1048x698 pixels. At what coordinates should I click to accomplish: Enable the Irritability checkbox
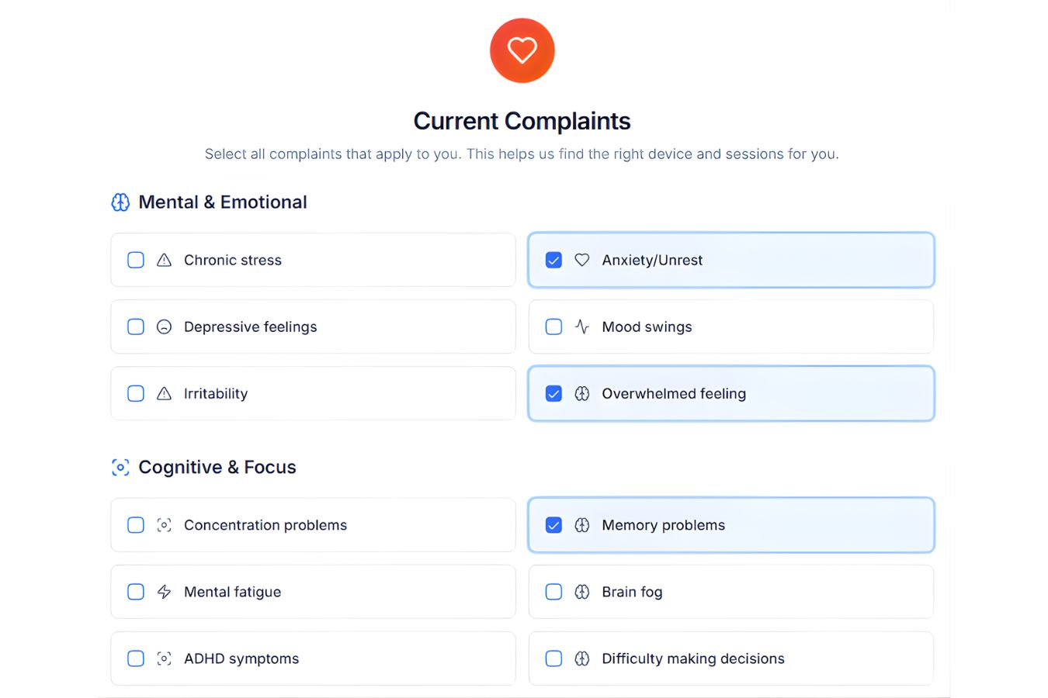coord(136,394)
